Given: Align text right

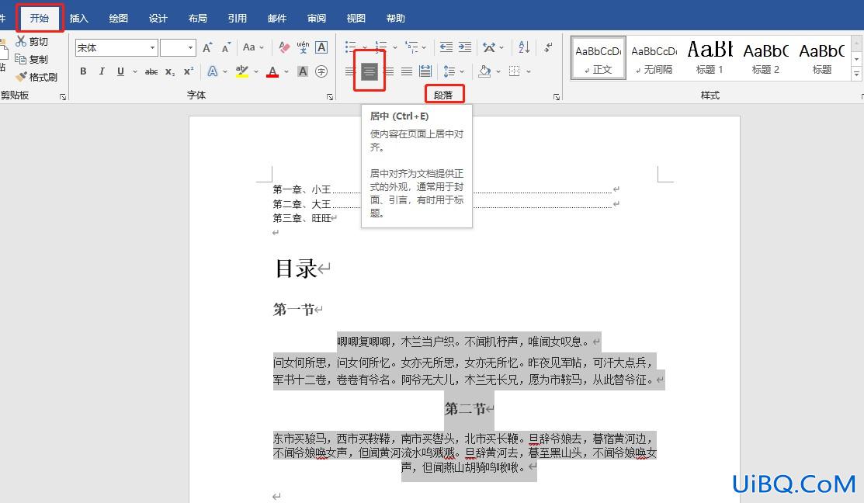Looking at the screenshot, I should point(388,71).
